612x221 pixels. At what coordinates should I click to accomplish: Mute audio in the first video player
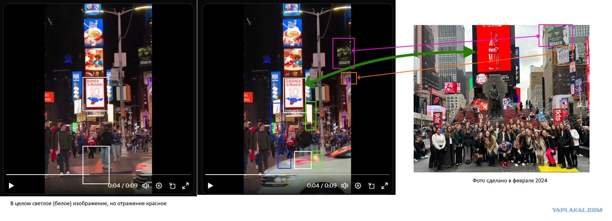(146, 186)
